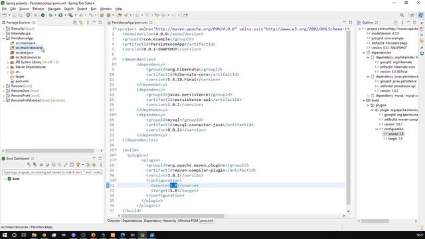Viewport: 425px width, 239px height.
Task: Open Package Explorer view menu (three dots)
Action: (88, 23)
